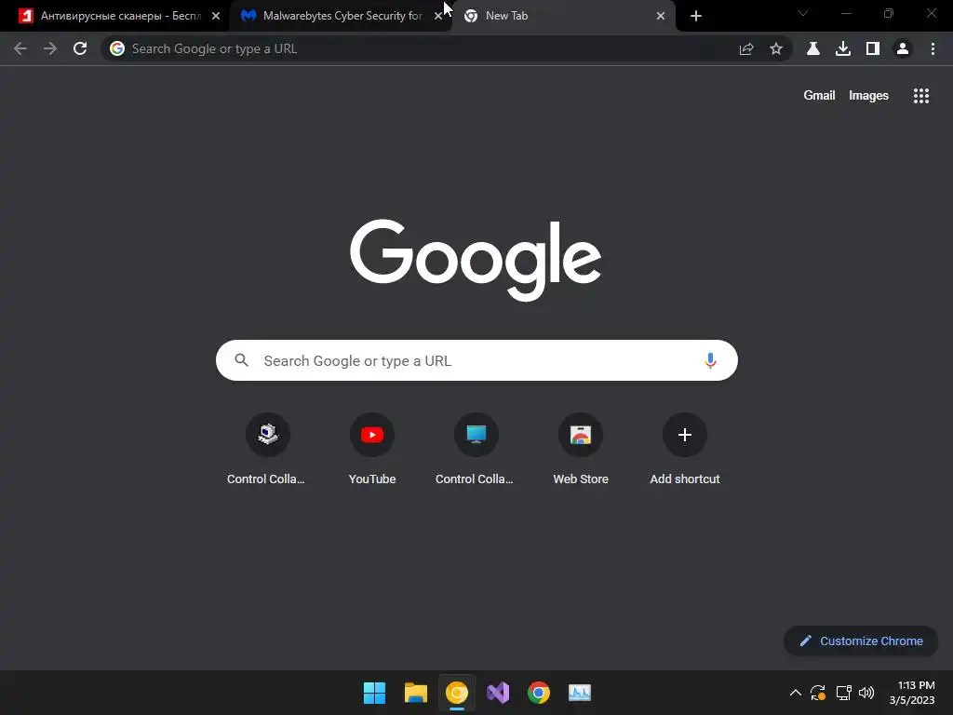This screenshot has width=953, height=715.
Task: Click the Google icon in the address bar
Action: point(117,48)
